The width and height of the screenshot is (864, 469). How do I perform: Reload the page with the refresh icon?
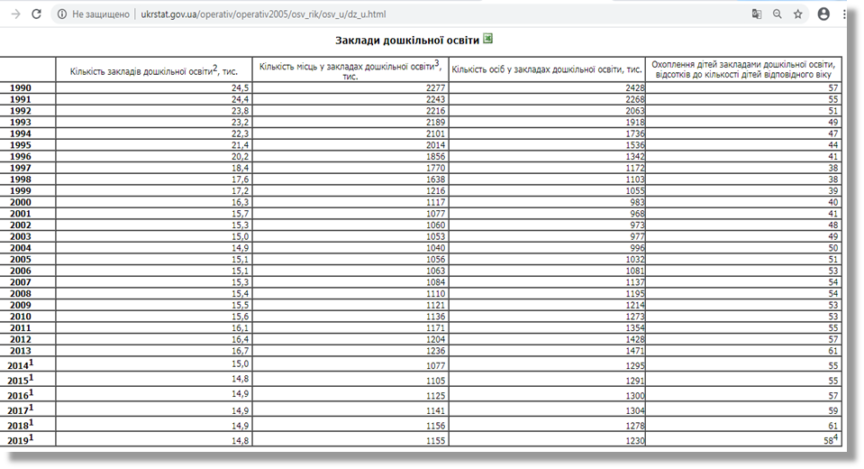click(36, 14)
